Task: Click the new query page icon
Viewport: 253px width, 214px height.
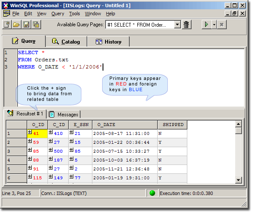Action: coord(7,25)
